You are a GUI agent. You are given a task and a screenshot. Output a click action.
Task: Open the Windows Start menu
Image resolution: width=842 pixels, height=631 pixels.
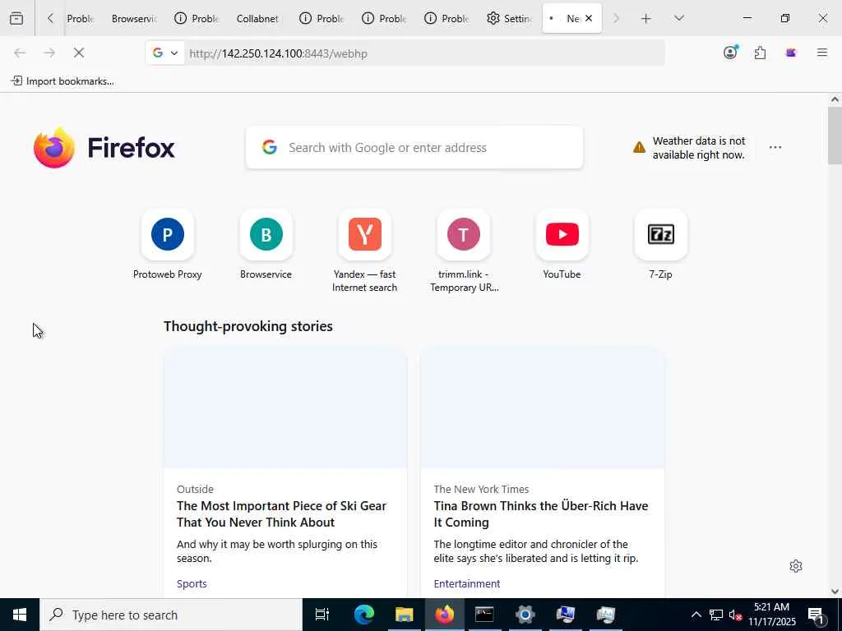pos(20,615)
